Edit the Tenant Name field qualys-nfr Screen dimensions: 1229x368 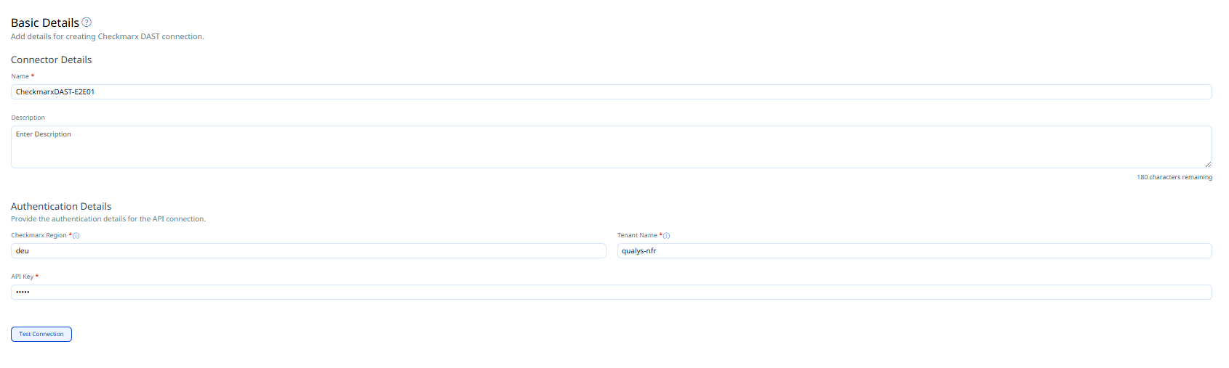[914, 251]
